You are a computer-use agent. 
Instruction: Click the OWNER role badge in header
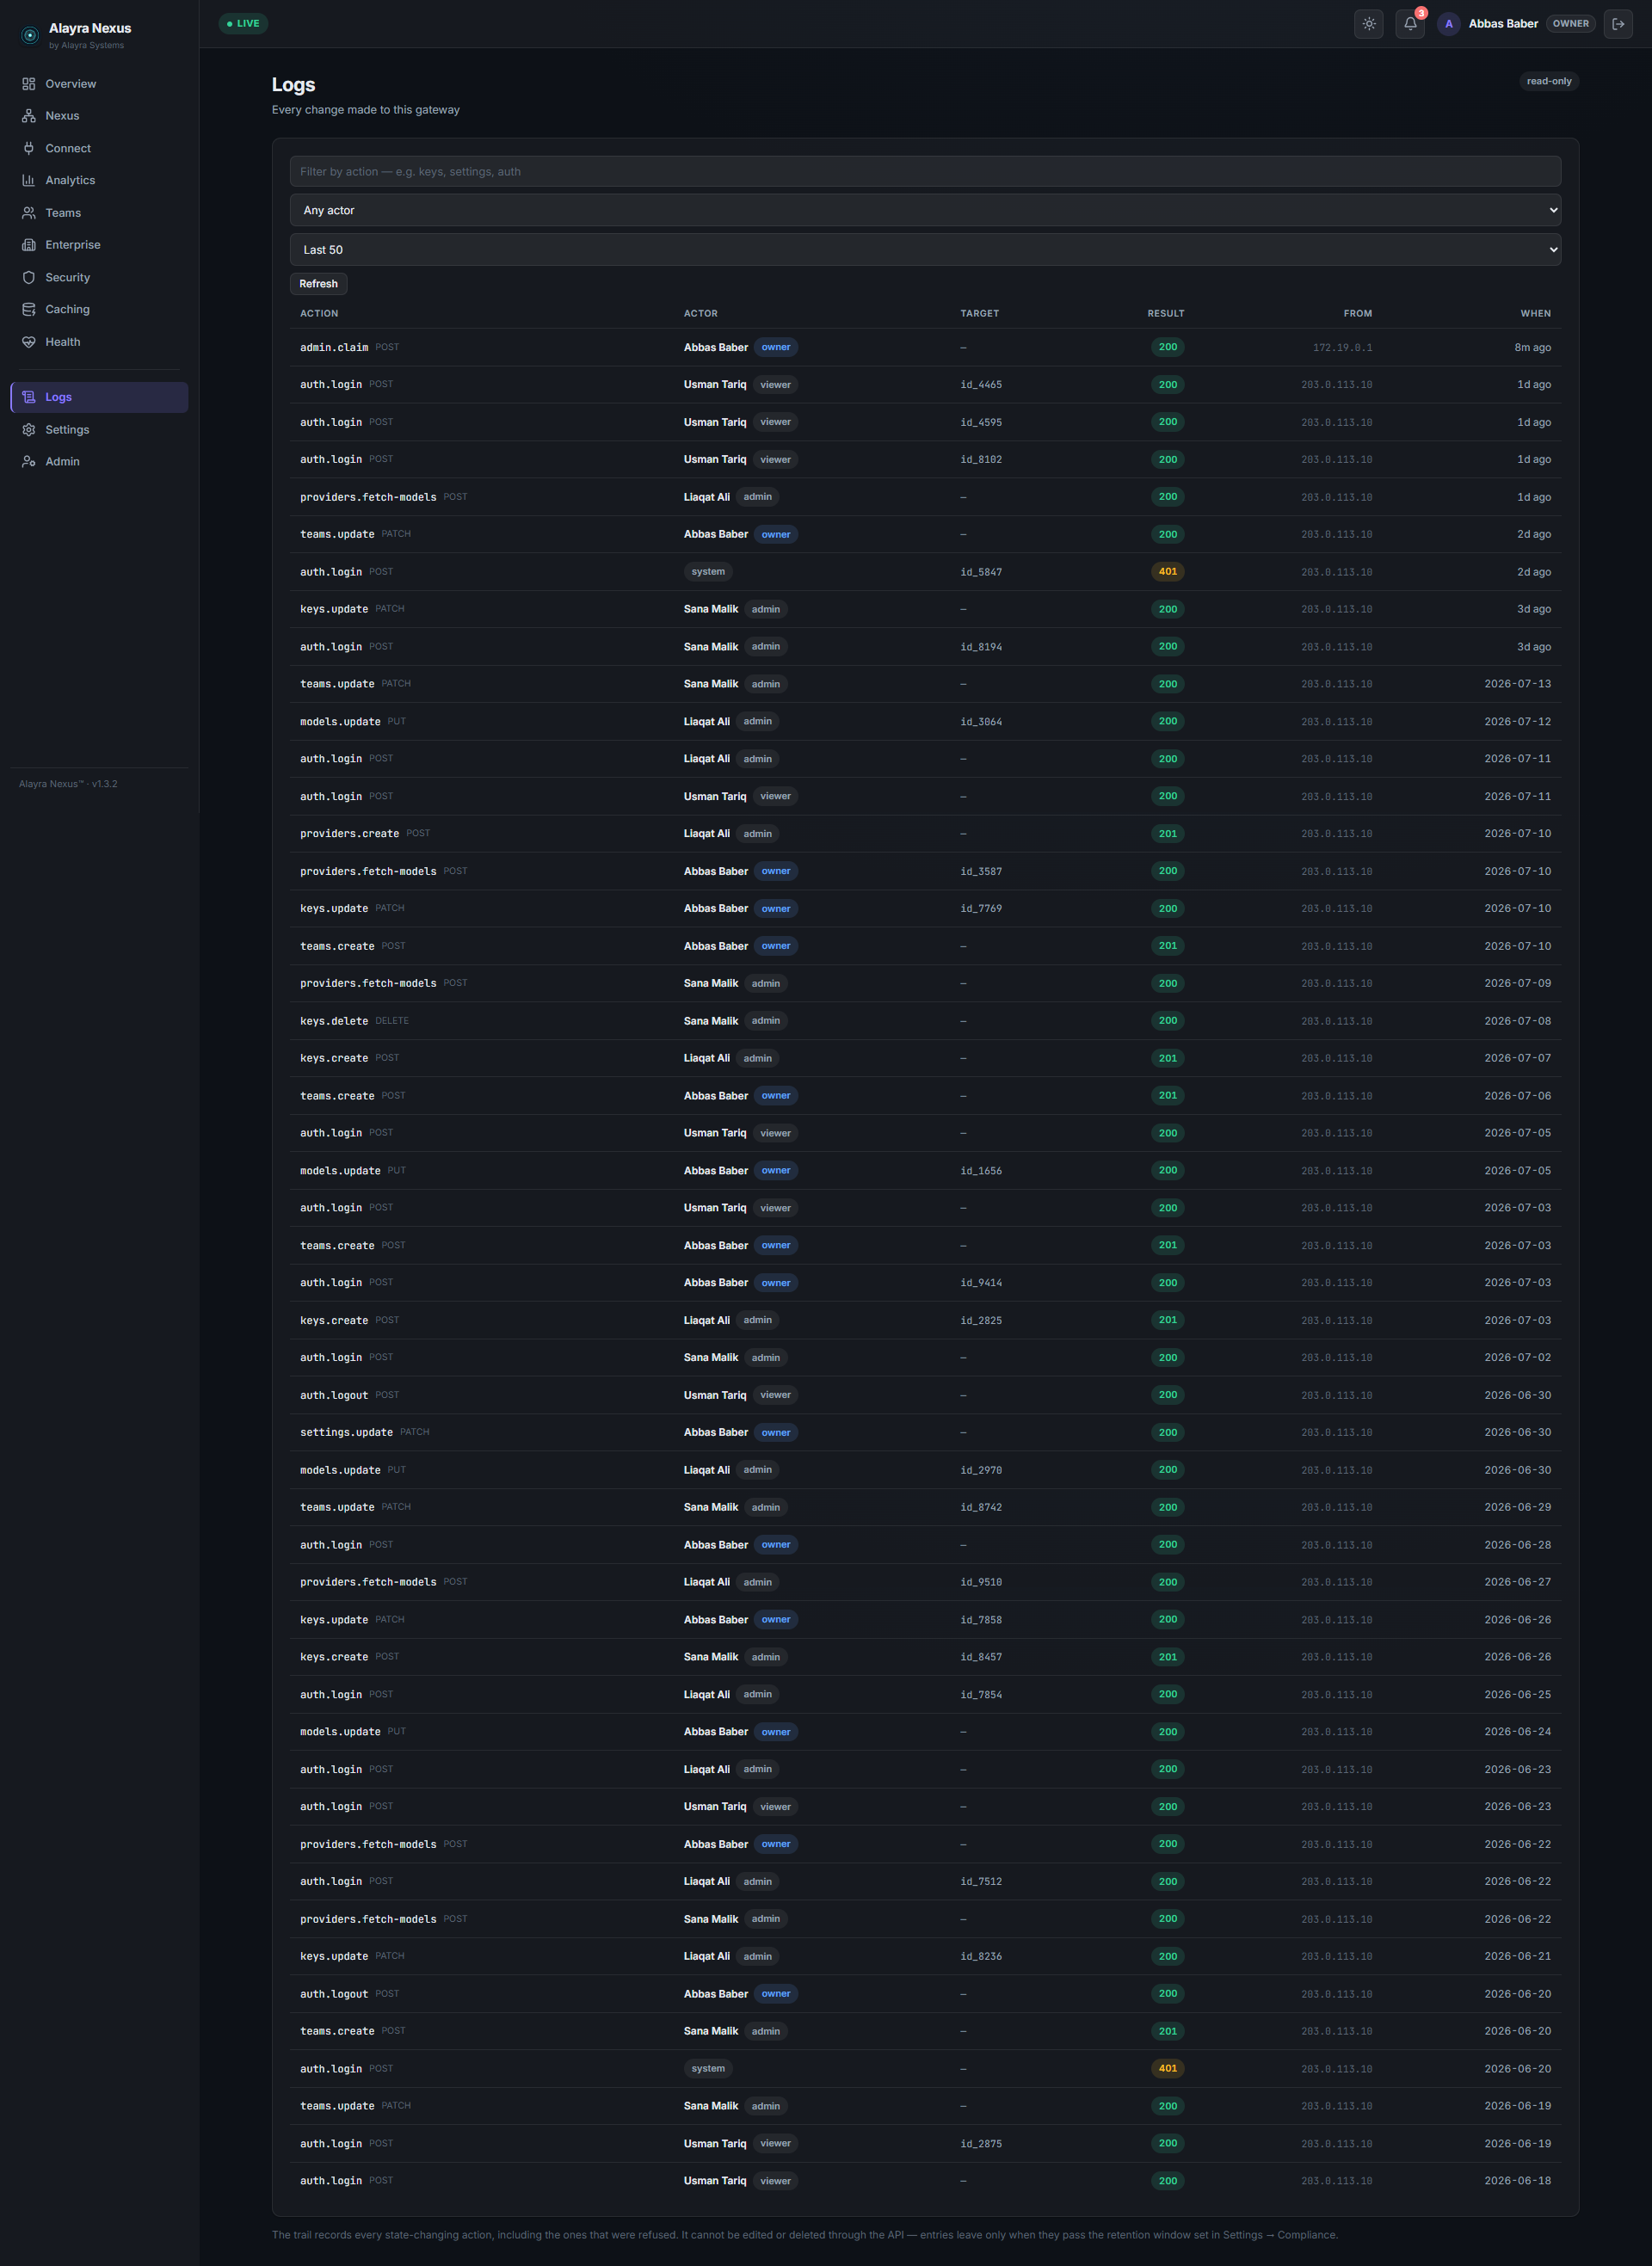tap(1570, 24)
